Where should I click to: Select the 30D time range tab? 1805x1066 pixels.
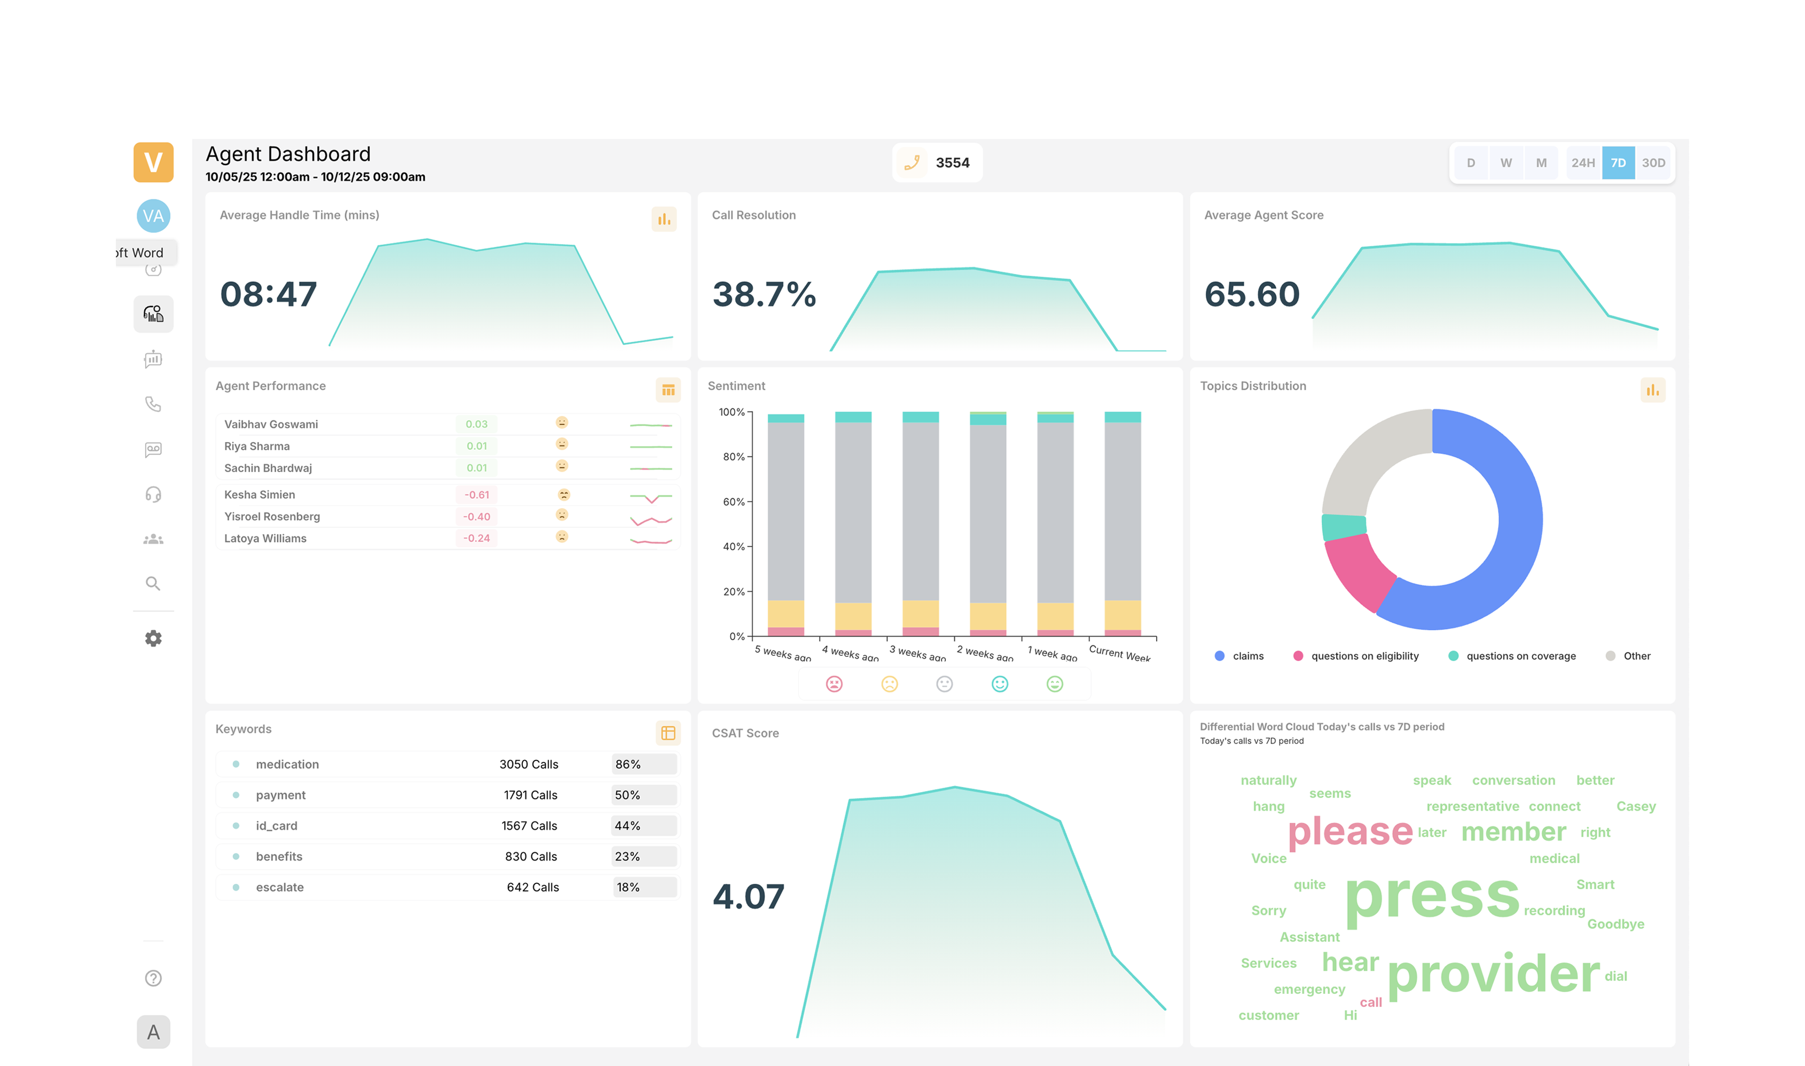coord(1653,163)
